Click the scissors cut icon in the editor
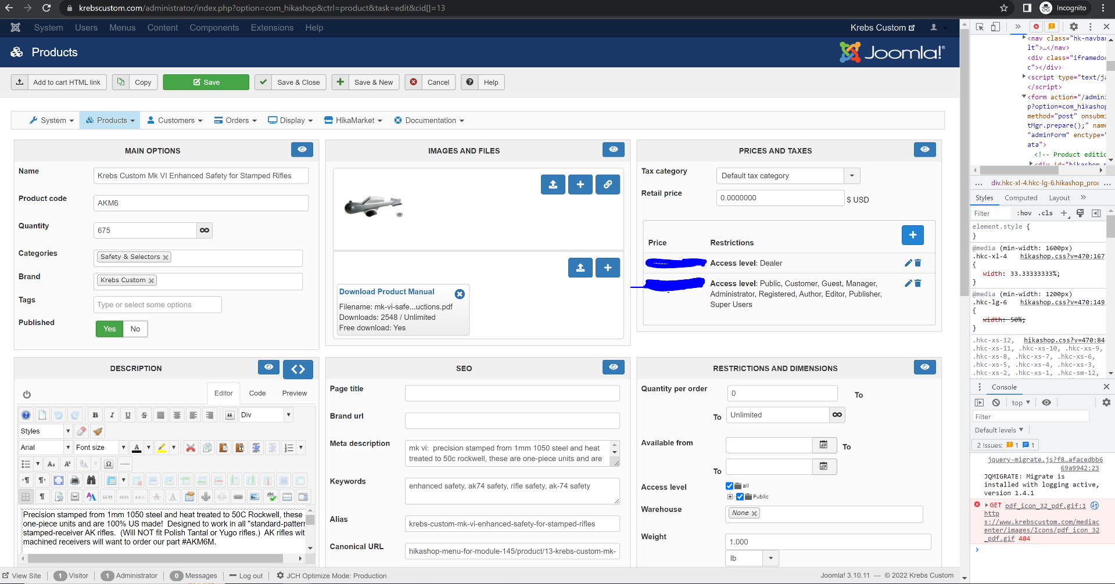The image size is (1115, 584). 190,448
